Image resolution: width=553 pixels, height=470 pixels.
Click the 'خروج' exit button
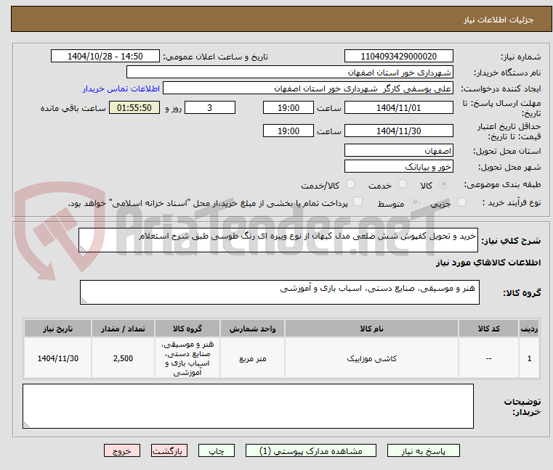122,450
